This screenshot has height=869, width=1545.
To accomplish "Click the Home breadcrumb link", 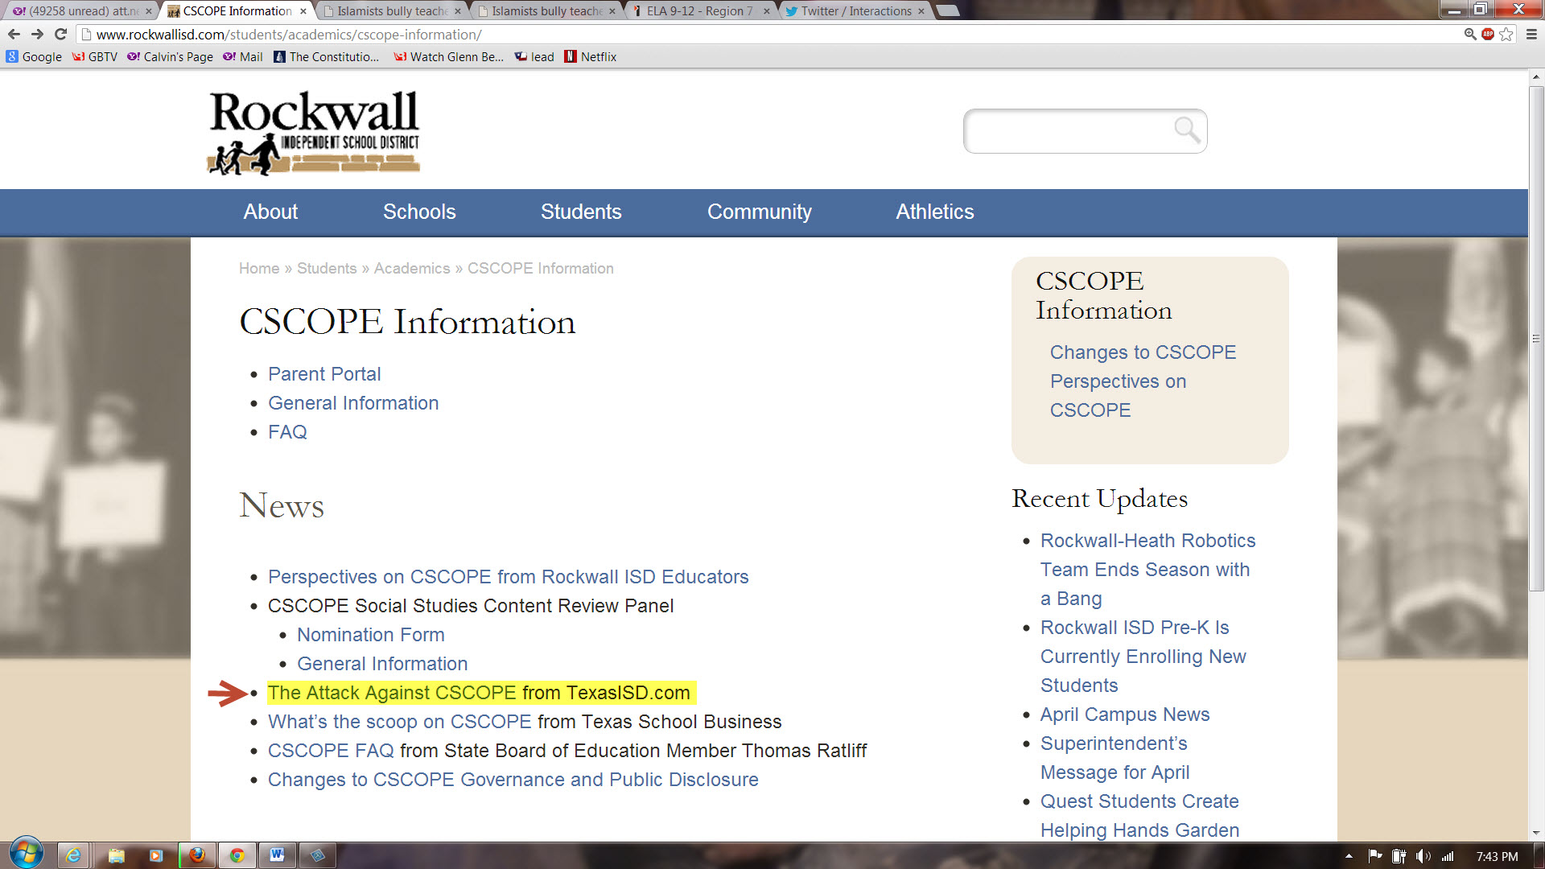I will pyautogui.click(x=259, y=269).
